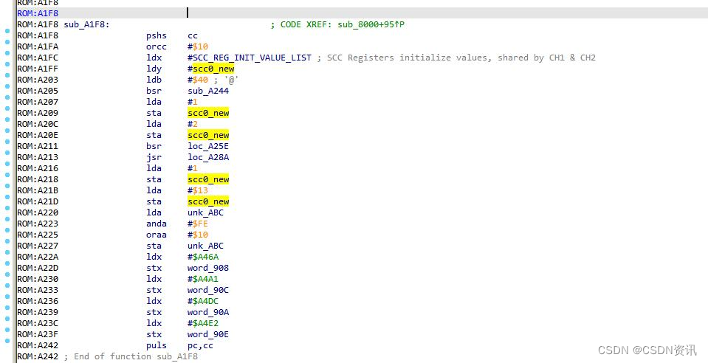Select word_908 operand
The height and width of the screenshot is (363, 708).
click(208, 268)
